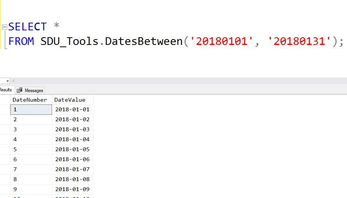Viewport: 347px width, 198px height.
Task: Select the 2018-01-02 date cell
Action: [73, 119]
